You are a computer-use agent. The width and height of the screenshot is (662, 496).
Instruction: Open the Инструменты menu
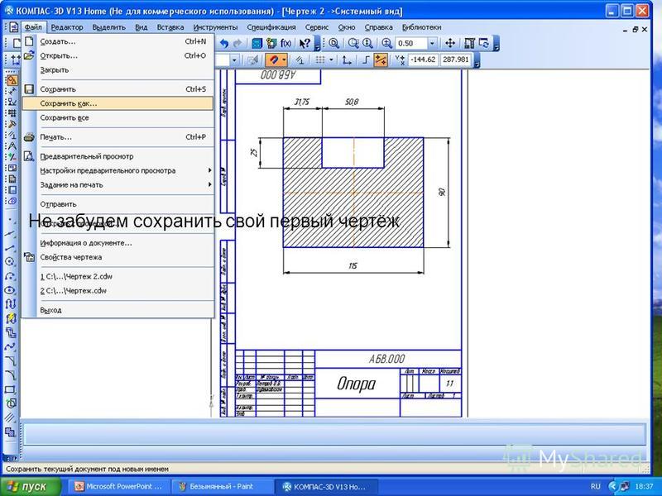click(215, 27)
